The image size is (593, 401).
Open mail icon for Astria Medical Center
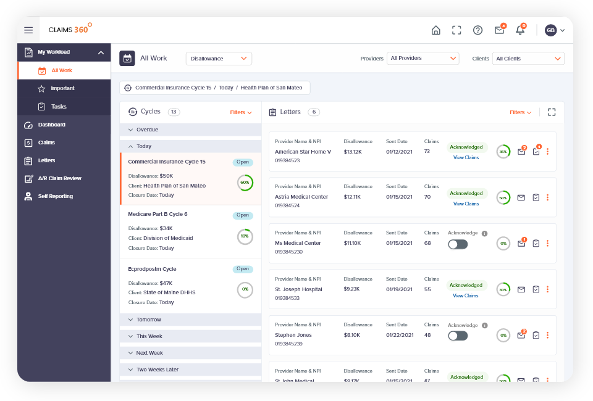click(521, 197)
